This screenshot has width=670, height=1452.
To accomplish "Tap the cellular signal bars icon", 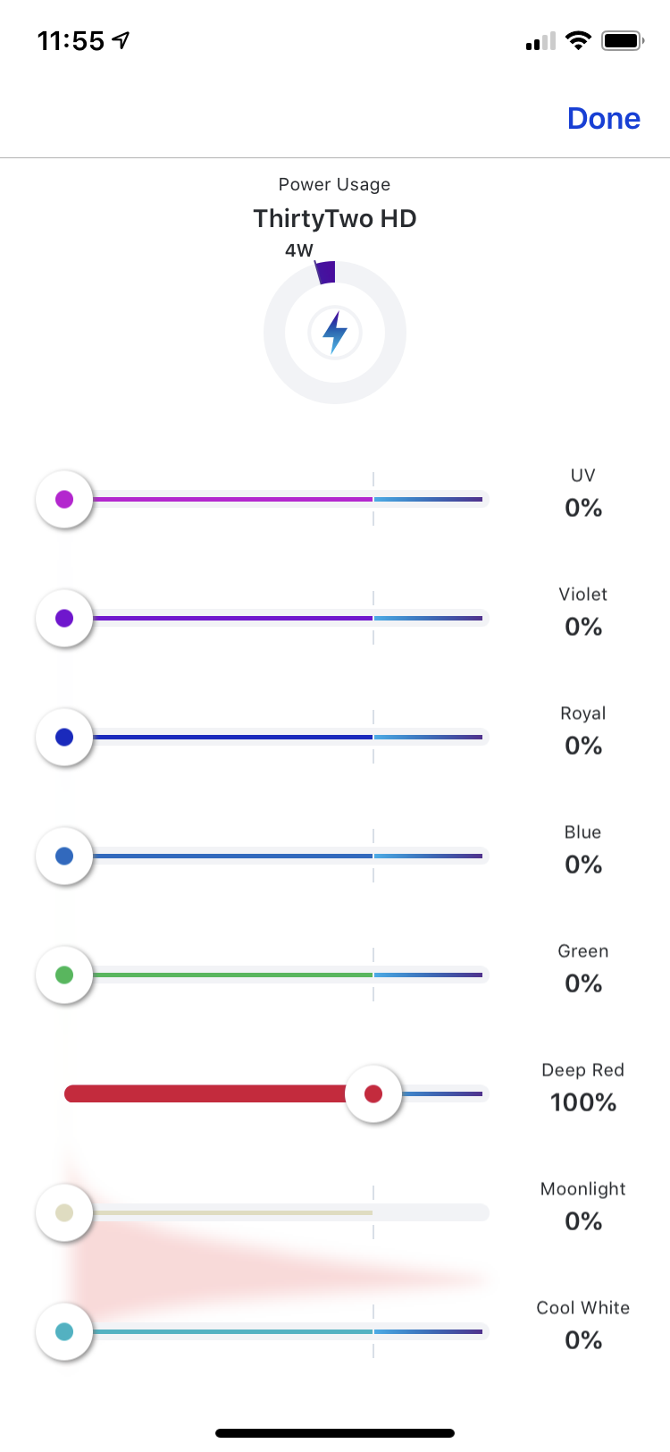I will 541,41.
